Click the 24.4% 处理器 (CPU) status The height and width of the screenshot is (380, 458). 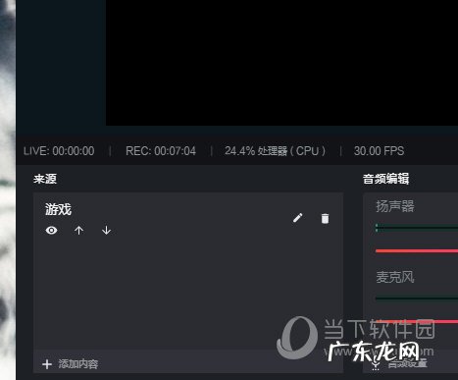275,151
